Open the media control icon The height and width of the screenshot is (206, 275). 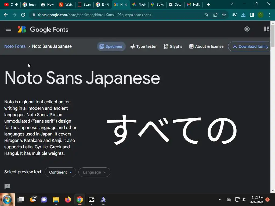click(x=234, y=15)
